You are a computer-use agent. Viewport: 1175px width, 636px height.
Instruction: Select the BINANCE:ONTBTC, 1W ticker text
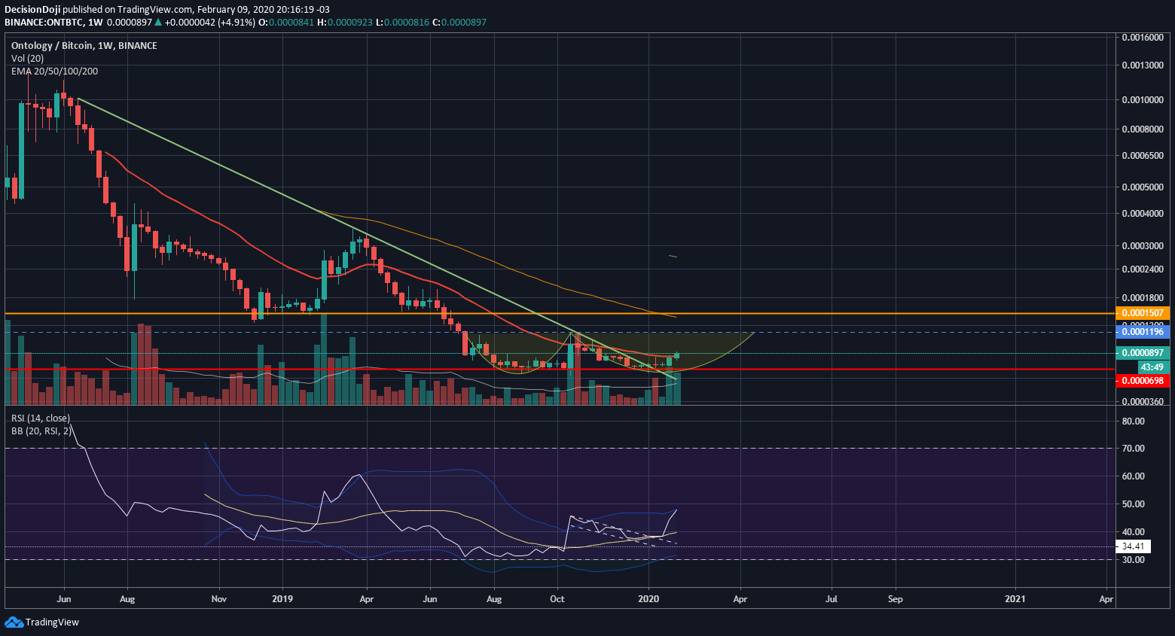pos(53,23)
